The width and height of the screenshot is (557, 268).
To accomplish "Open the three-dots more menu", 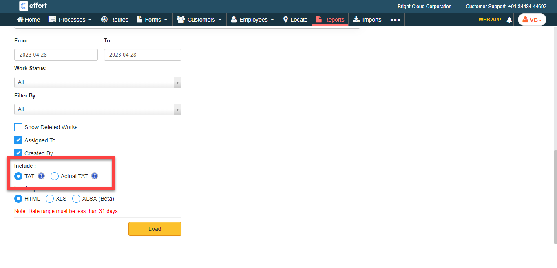I will pyautogui.click(x=395, y=20).
